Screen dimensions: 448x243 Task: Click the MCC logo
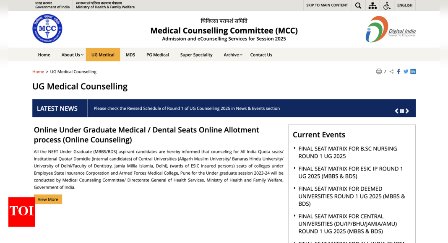tap(47, 28)
